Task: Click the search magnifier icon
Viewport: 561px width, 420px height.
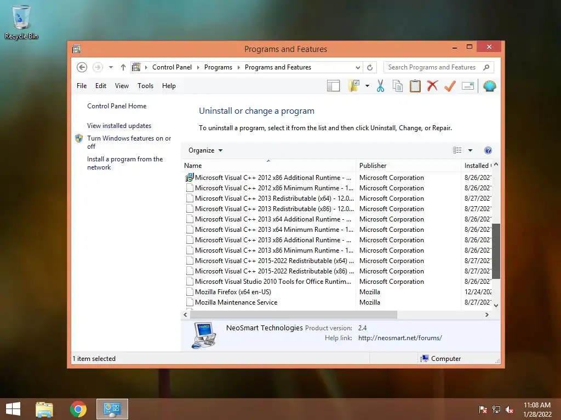Action: (x=486, y=67)
